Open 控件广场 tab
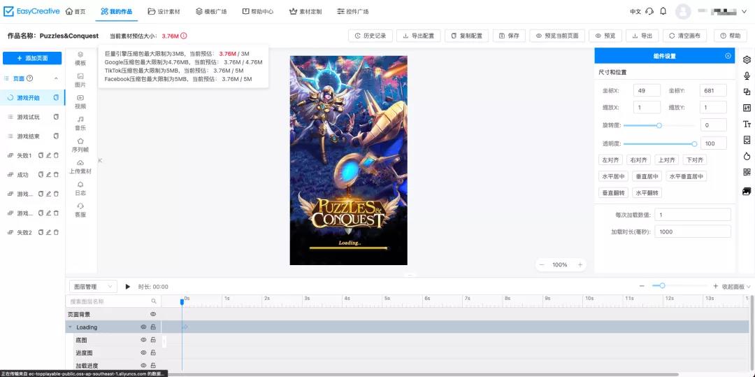 pos(353,12)
